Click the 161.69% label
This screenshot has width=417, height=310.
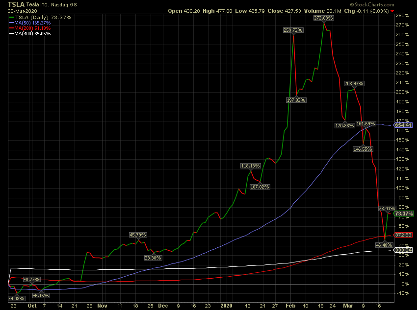tap(365, 124)
